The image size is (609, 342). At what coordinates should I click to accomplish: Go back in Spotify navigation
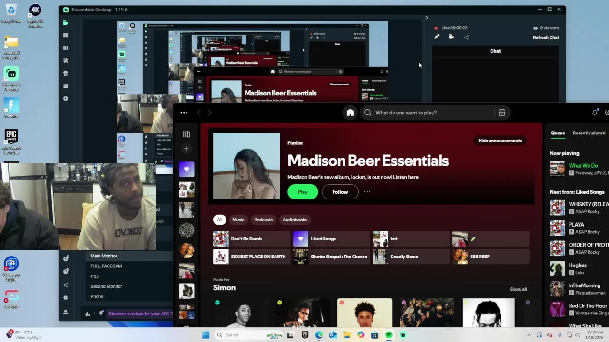(199, 113)
